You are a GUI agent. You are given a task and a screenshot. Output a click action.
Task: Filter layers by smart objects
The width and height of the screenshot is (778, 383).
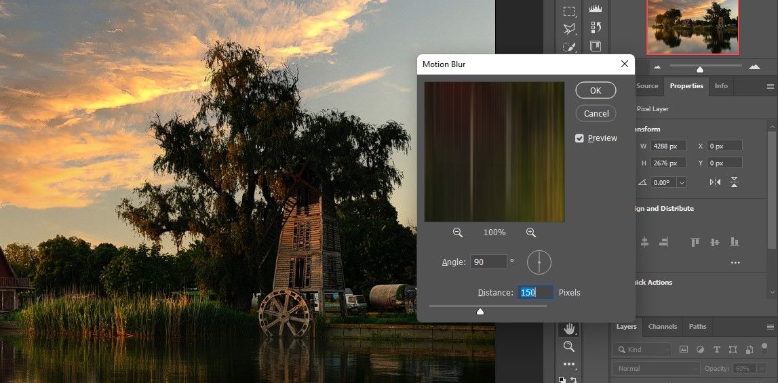click(x=750, y=349)
